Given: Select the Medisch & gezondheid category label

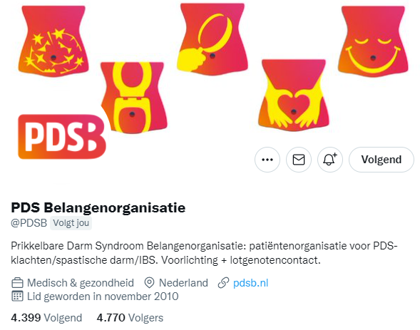Looking at the screenshot, I should (81, 283).
